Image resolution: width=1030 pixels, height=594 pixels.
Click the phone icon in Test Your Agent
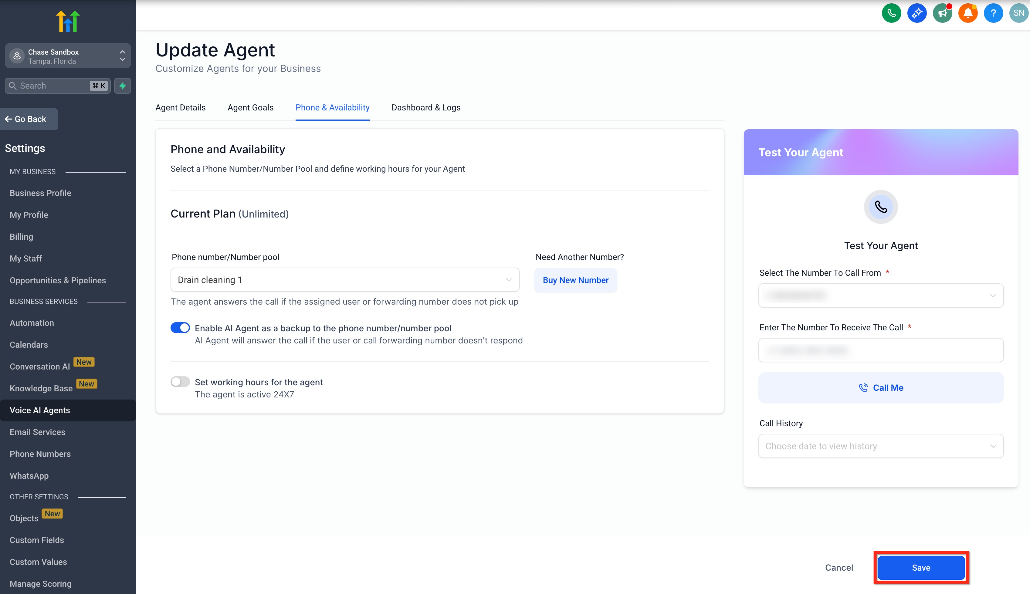(x=881, y=207)
